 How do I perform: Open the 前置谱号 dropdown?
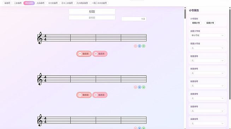[x=207, y=61]
